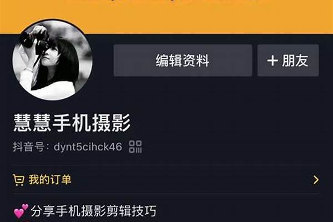Expand 我的订单 using the right chevron arrow
The width and height of the screenshot is (333, 222).
pyautogui.click(x=316, y=180)
